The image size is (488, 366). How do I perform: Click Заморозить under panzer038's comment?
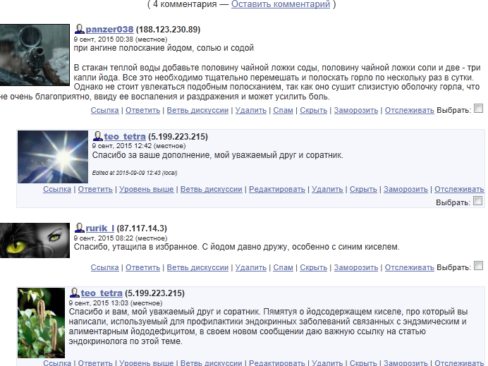click(x=356, y=110)
